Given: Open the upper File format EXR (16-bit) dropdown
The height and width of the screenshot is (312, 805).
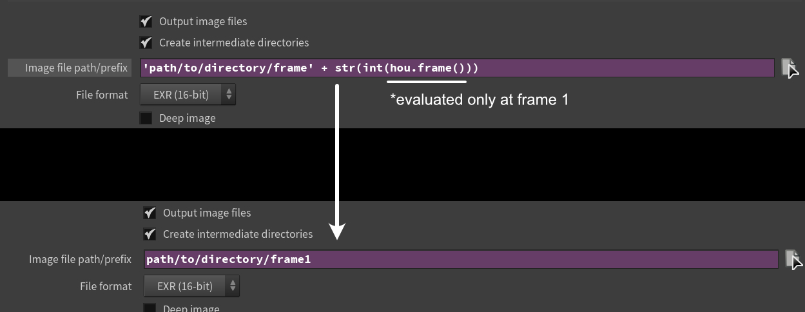Looking at the screenshot, I should click(188, 95).
